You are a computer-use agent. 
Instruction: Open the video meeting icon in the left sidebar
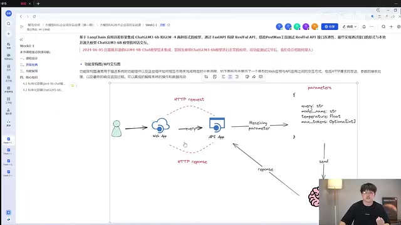point(8,56)
